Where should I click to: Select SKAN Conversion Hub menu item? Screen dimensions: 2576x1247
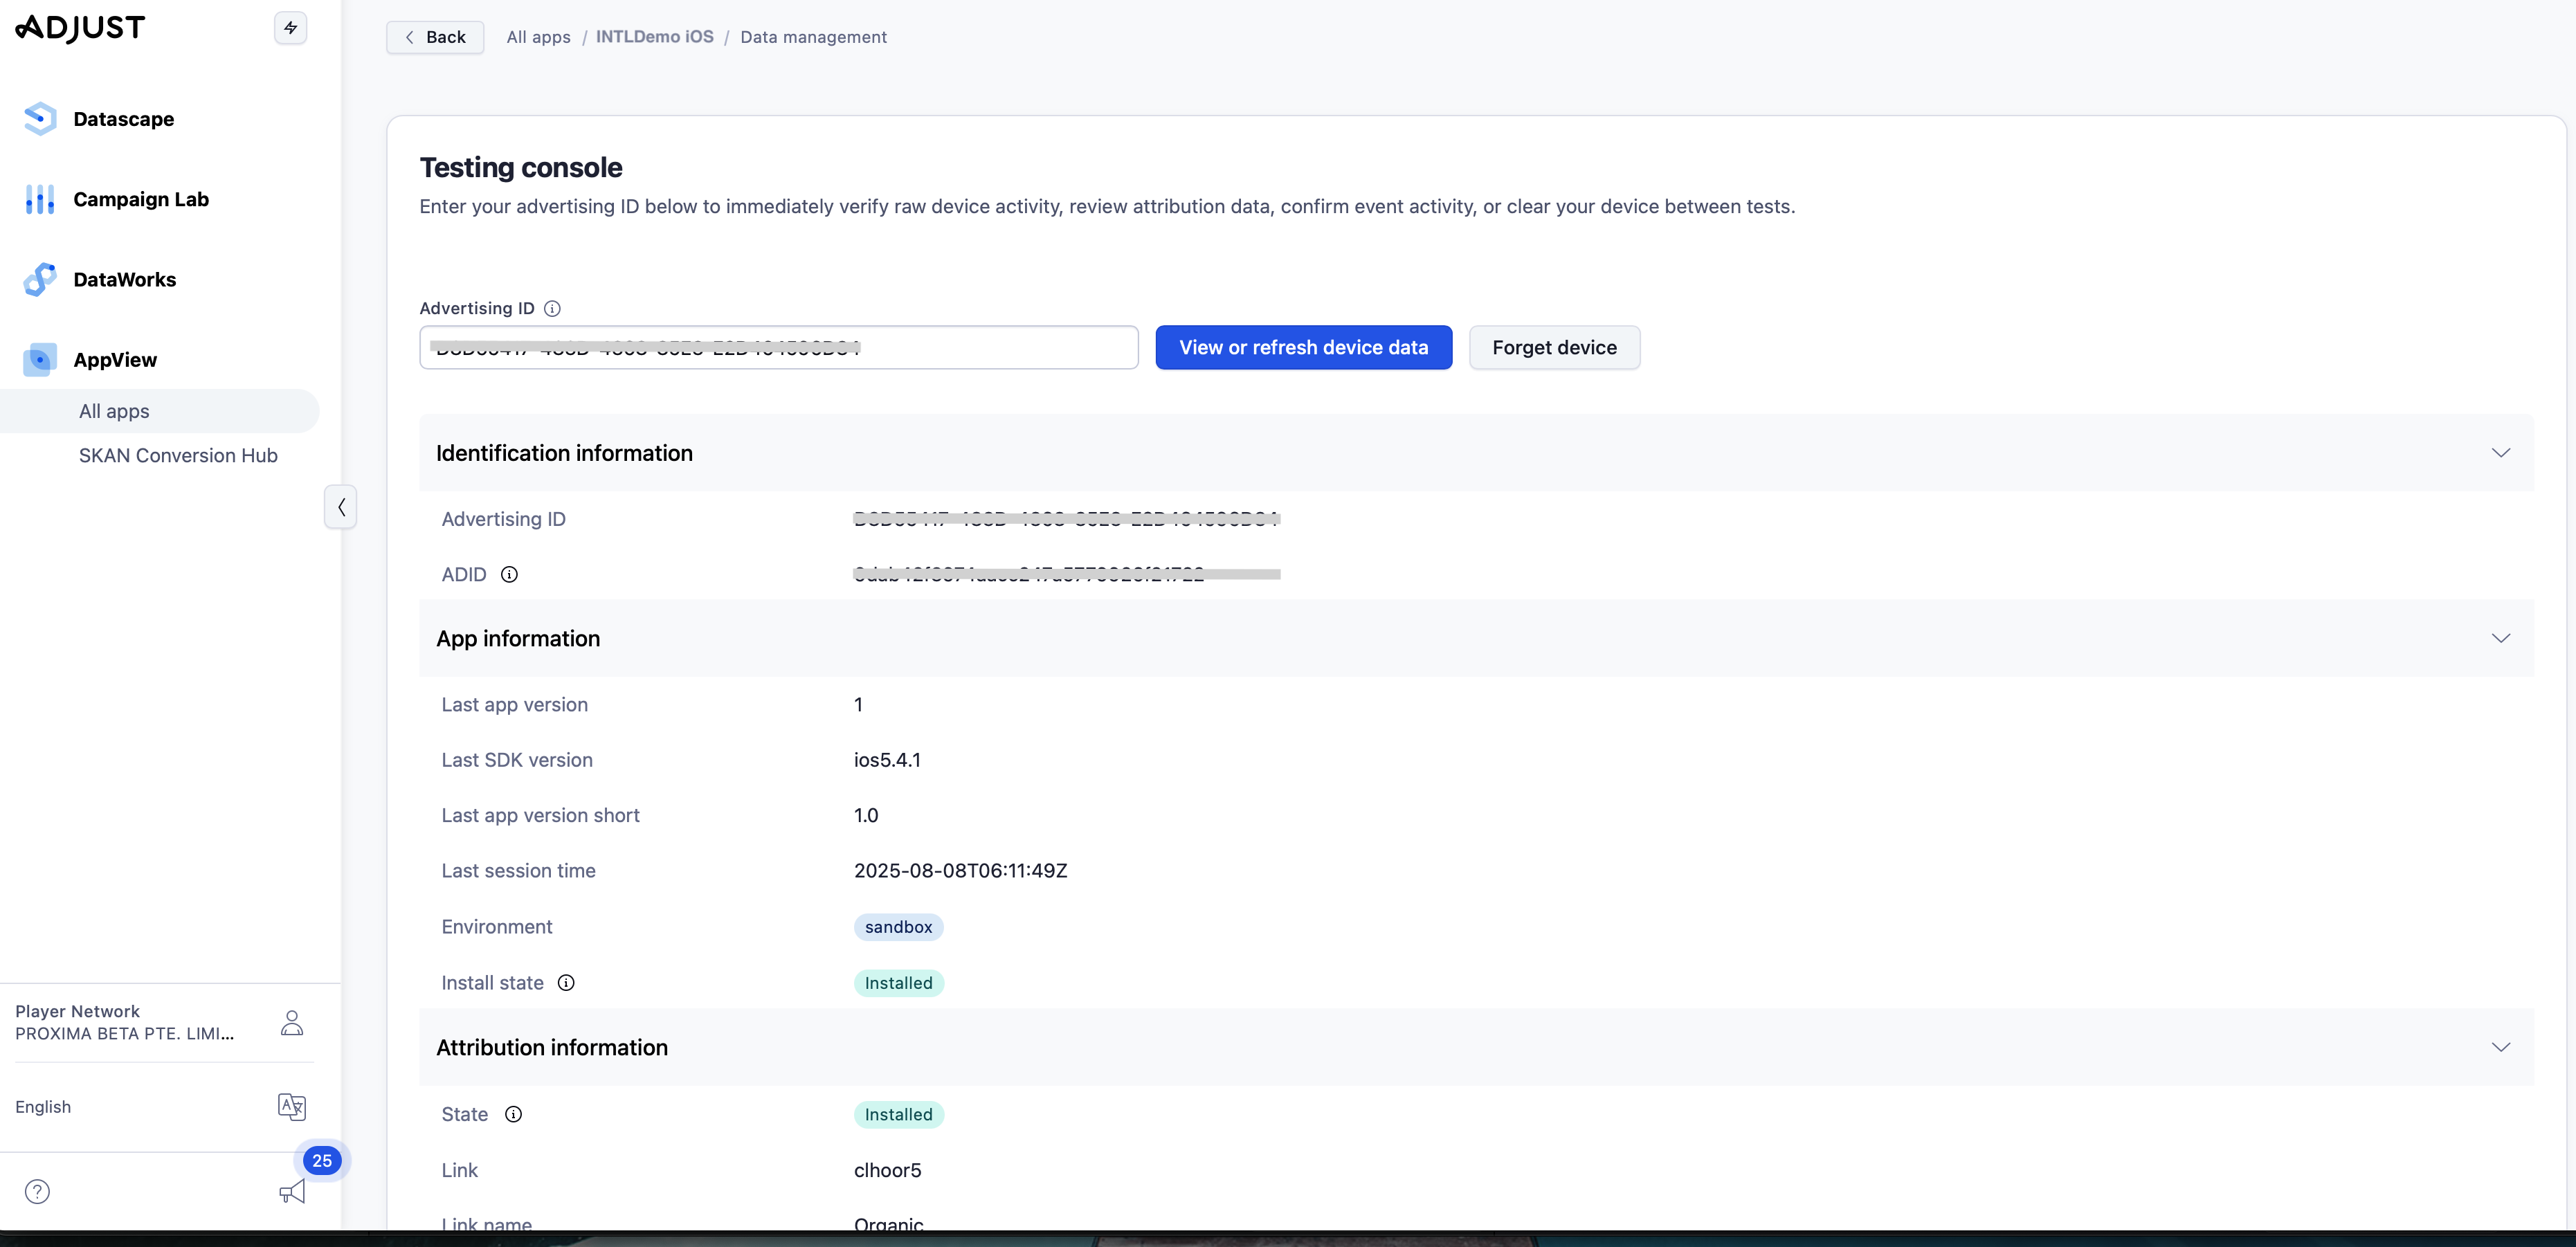178,456
